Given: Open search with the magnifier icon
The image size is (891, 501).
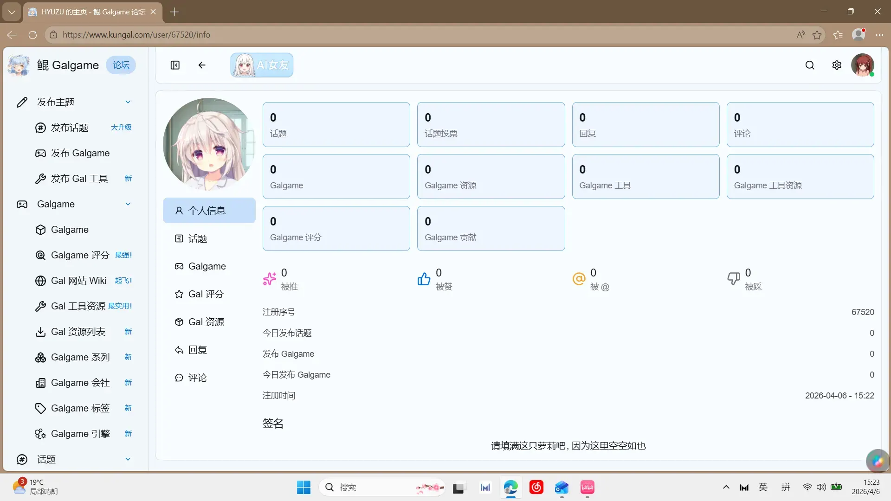Looking at the screenshot, I should click(x=810, y=65).
